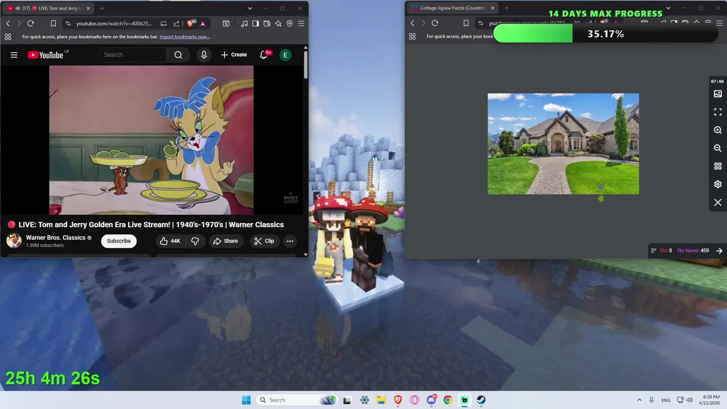
Task: Share the Tom and Jerry live stream
Action: [x=225, y=241]
